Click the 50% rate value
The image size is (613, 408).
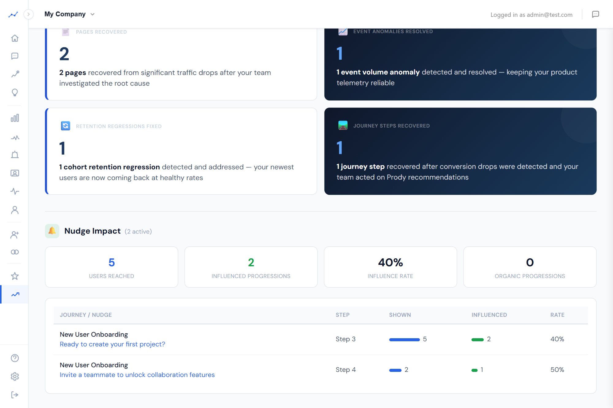coord(557,370)
